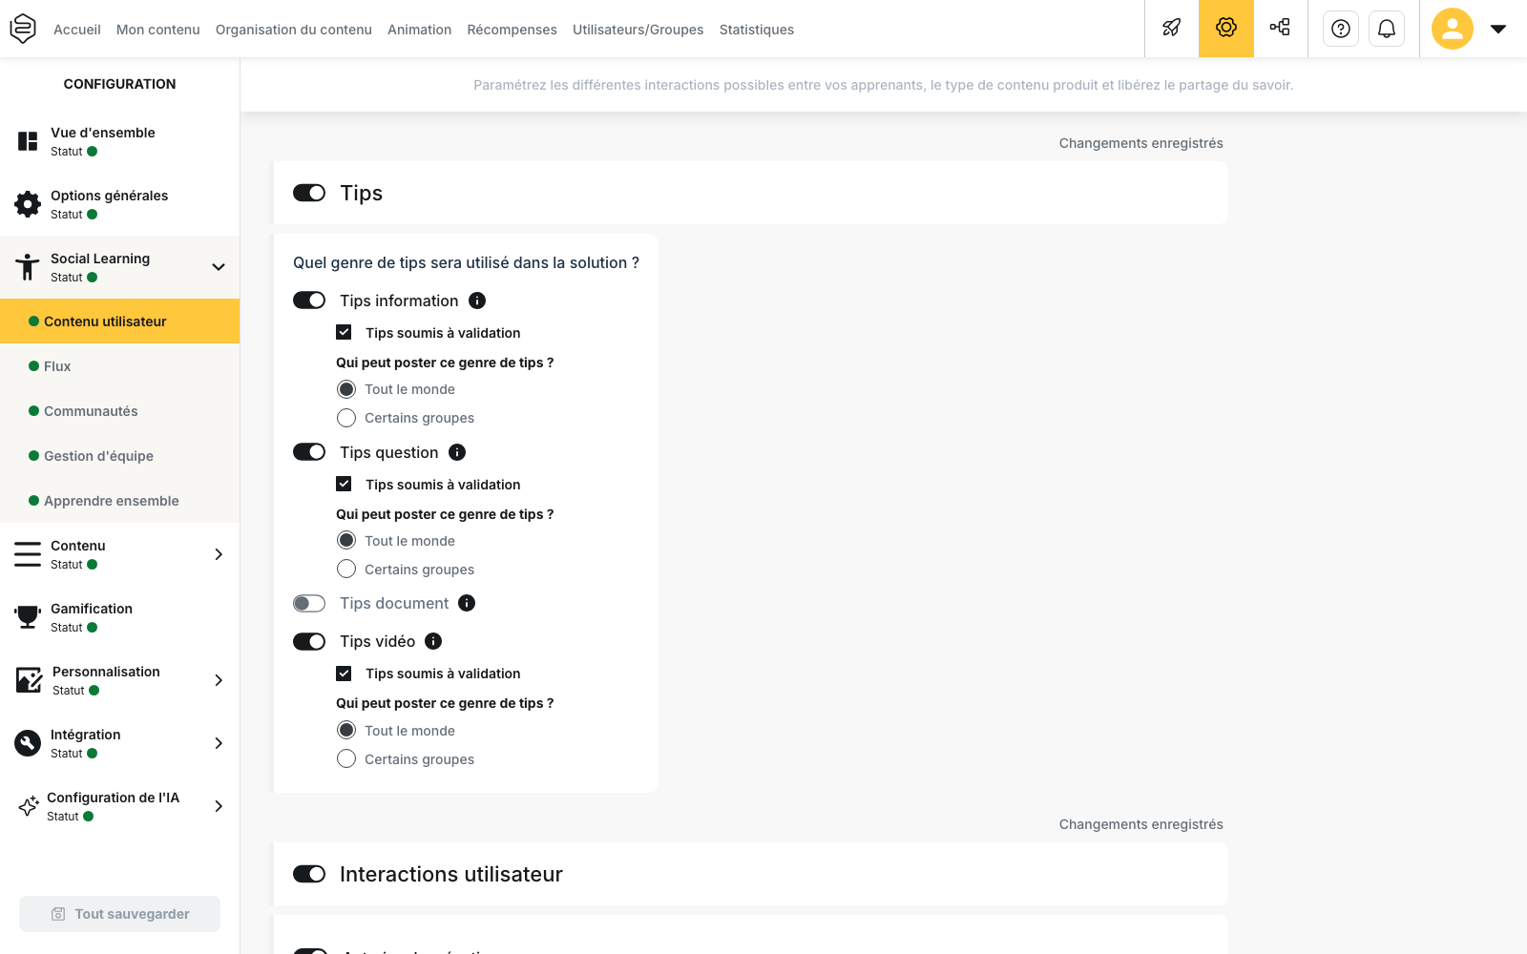1527x954 pixels.
Task: Toggle the Tips vidéo switch
Action: pyautogui.click(x=309, y=641)
